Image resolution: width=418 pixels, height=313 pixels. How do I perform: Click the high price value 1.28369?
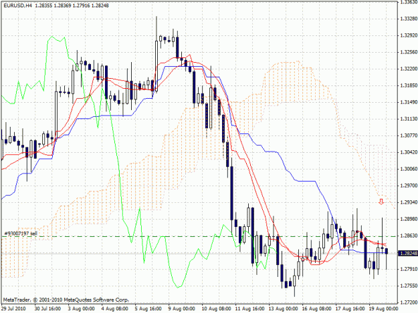62,5
